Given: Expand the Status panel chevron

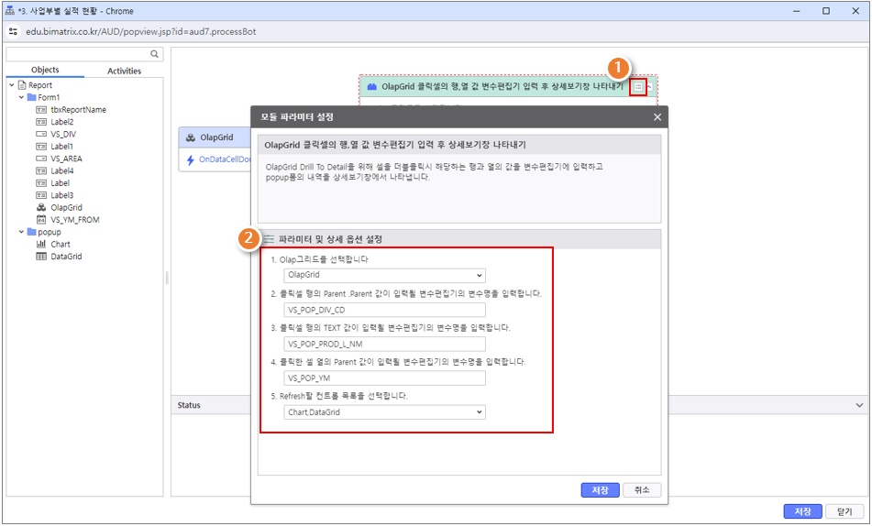Looking at the screenshot, I should (x=859, y=405).
